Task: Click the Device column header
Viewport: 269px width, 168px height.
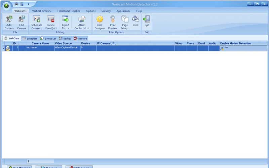Action: (88, 43)
